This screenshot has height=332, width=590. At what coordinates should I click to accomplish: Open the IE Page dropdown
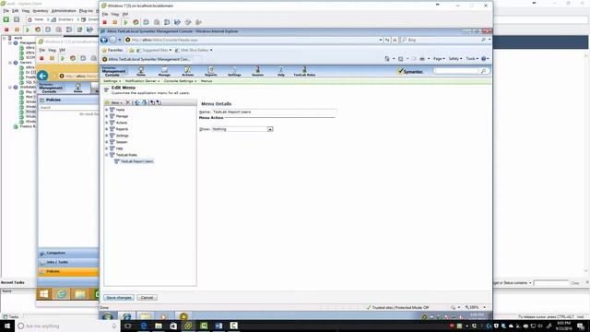pos(439,59)
